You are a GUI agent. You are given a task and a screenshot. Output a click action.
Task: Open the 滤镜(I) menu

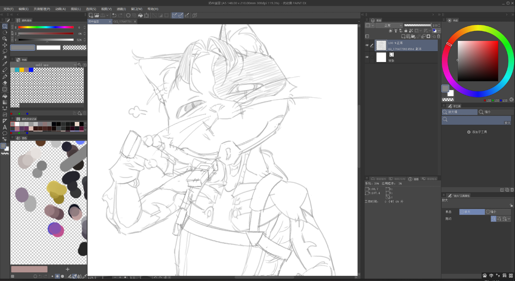pos(121,9)
